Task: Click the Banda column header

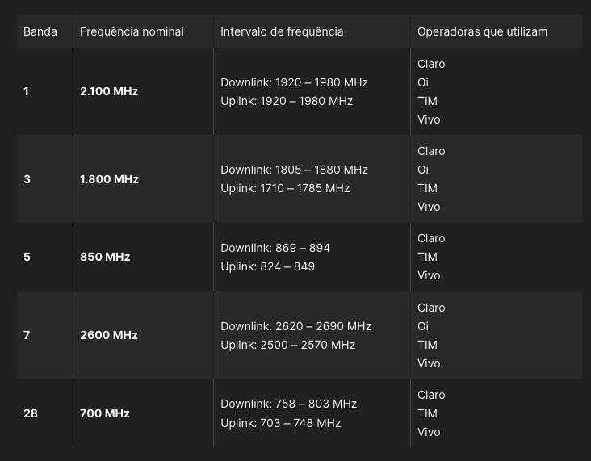Action: 40,31
